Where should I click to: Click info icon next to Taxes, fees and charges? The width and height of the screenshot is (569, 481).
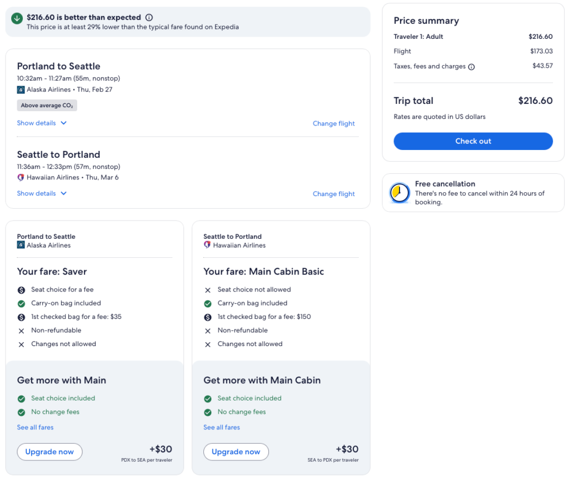pos(471,67)
